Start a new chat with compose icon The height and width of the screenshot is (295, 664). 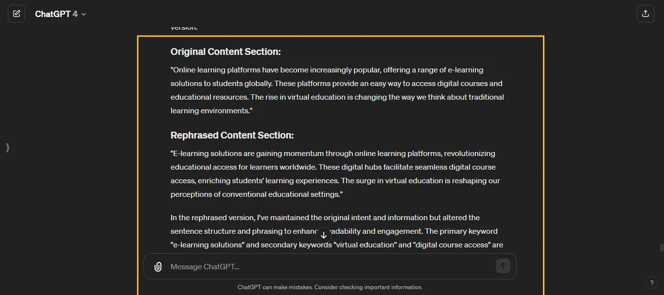(x=17, y=14)
